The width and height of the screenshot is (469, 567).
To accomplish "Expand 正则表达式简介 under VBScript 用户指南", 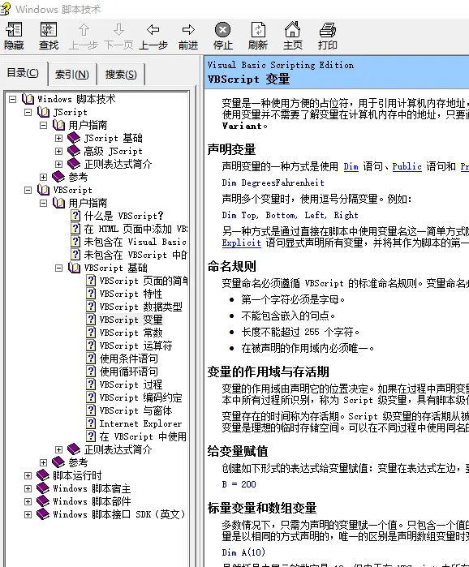I will (x=59, y=449).
